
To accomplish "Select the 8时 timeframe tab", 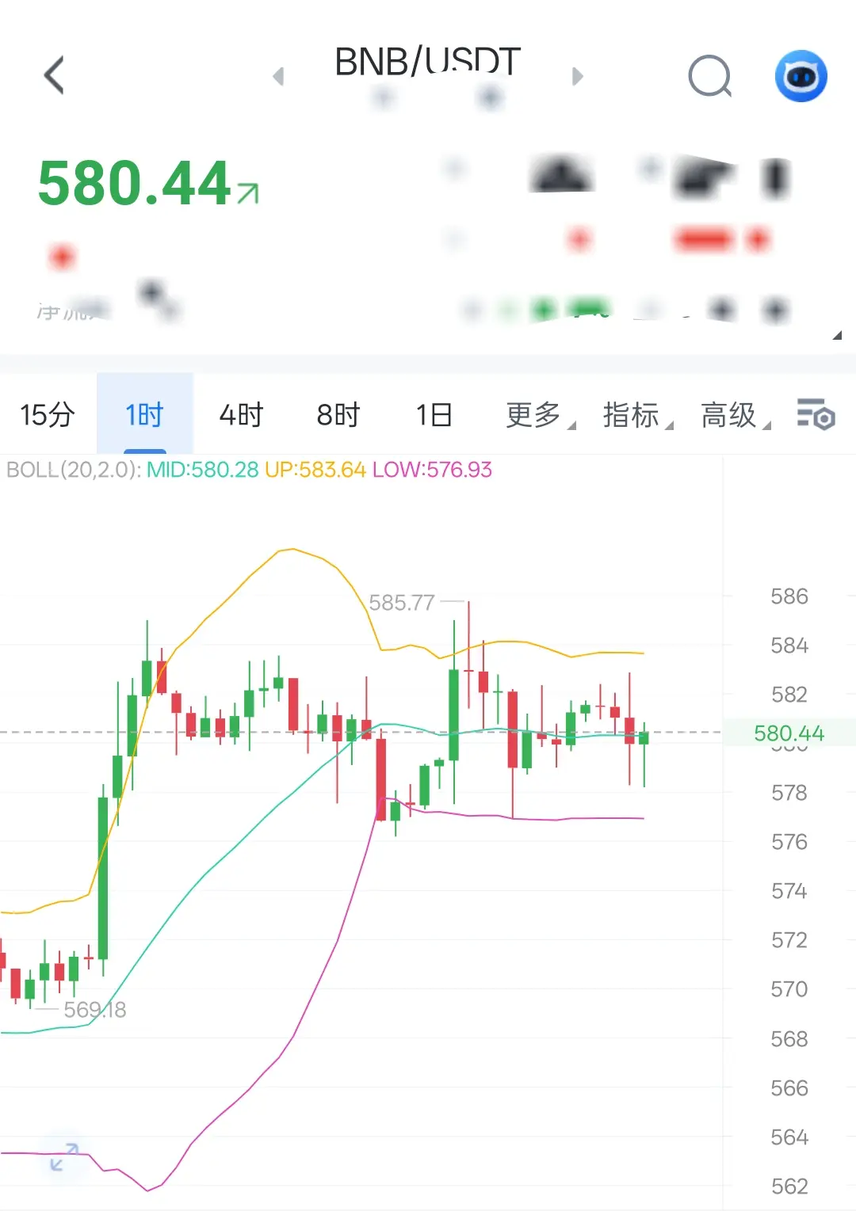I will tap(338, 414).
